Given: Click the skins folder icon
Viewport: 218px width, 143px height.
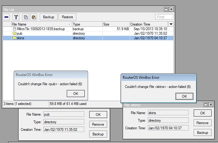Looking at the screenshot, I should (15, 38).
